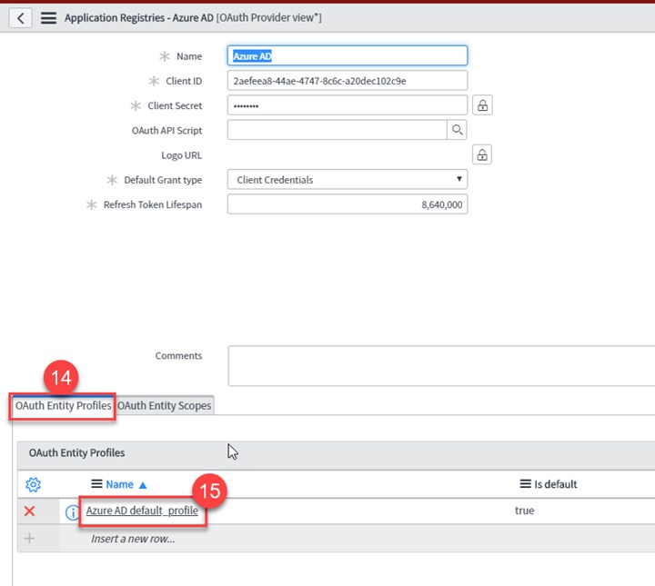
Task: Open the form context hamburger menu
Action: point(48,18)
